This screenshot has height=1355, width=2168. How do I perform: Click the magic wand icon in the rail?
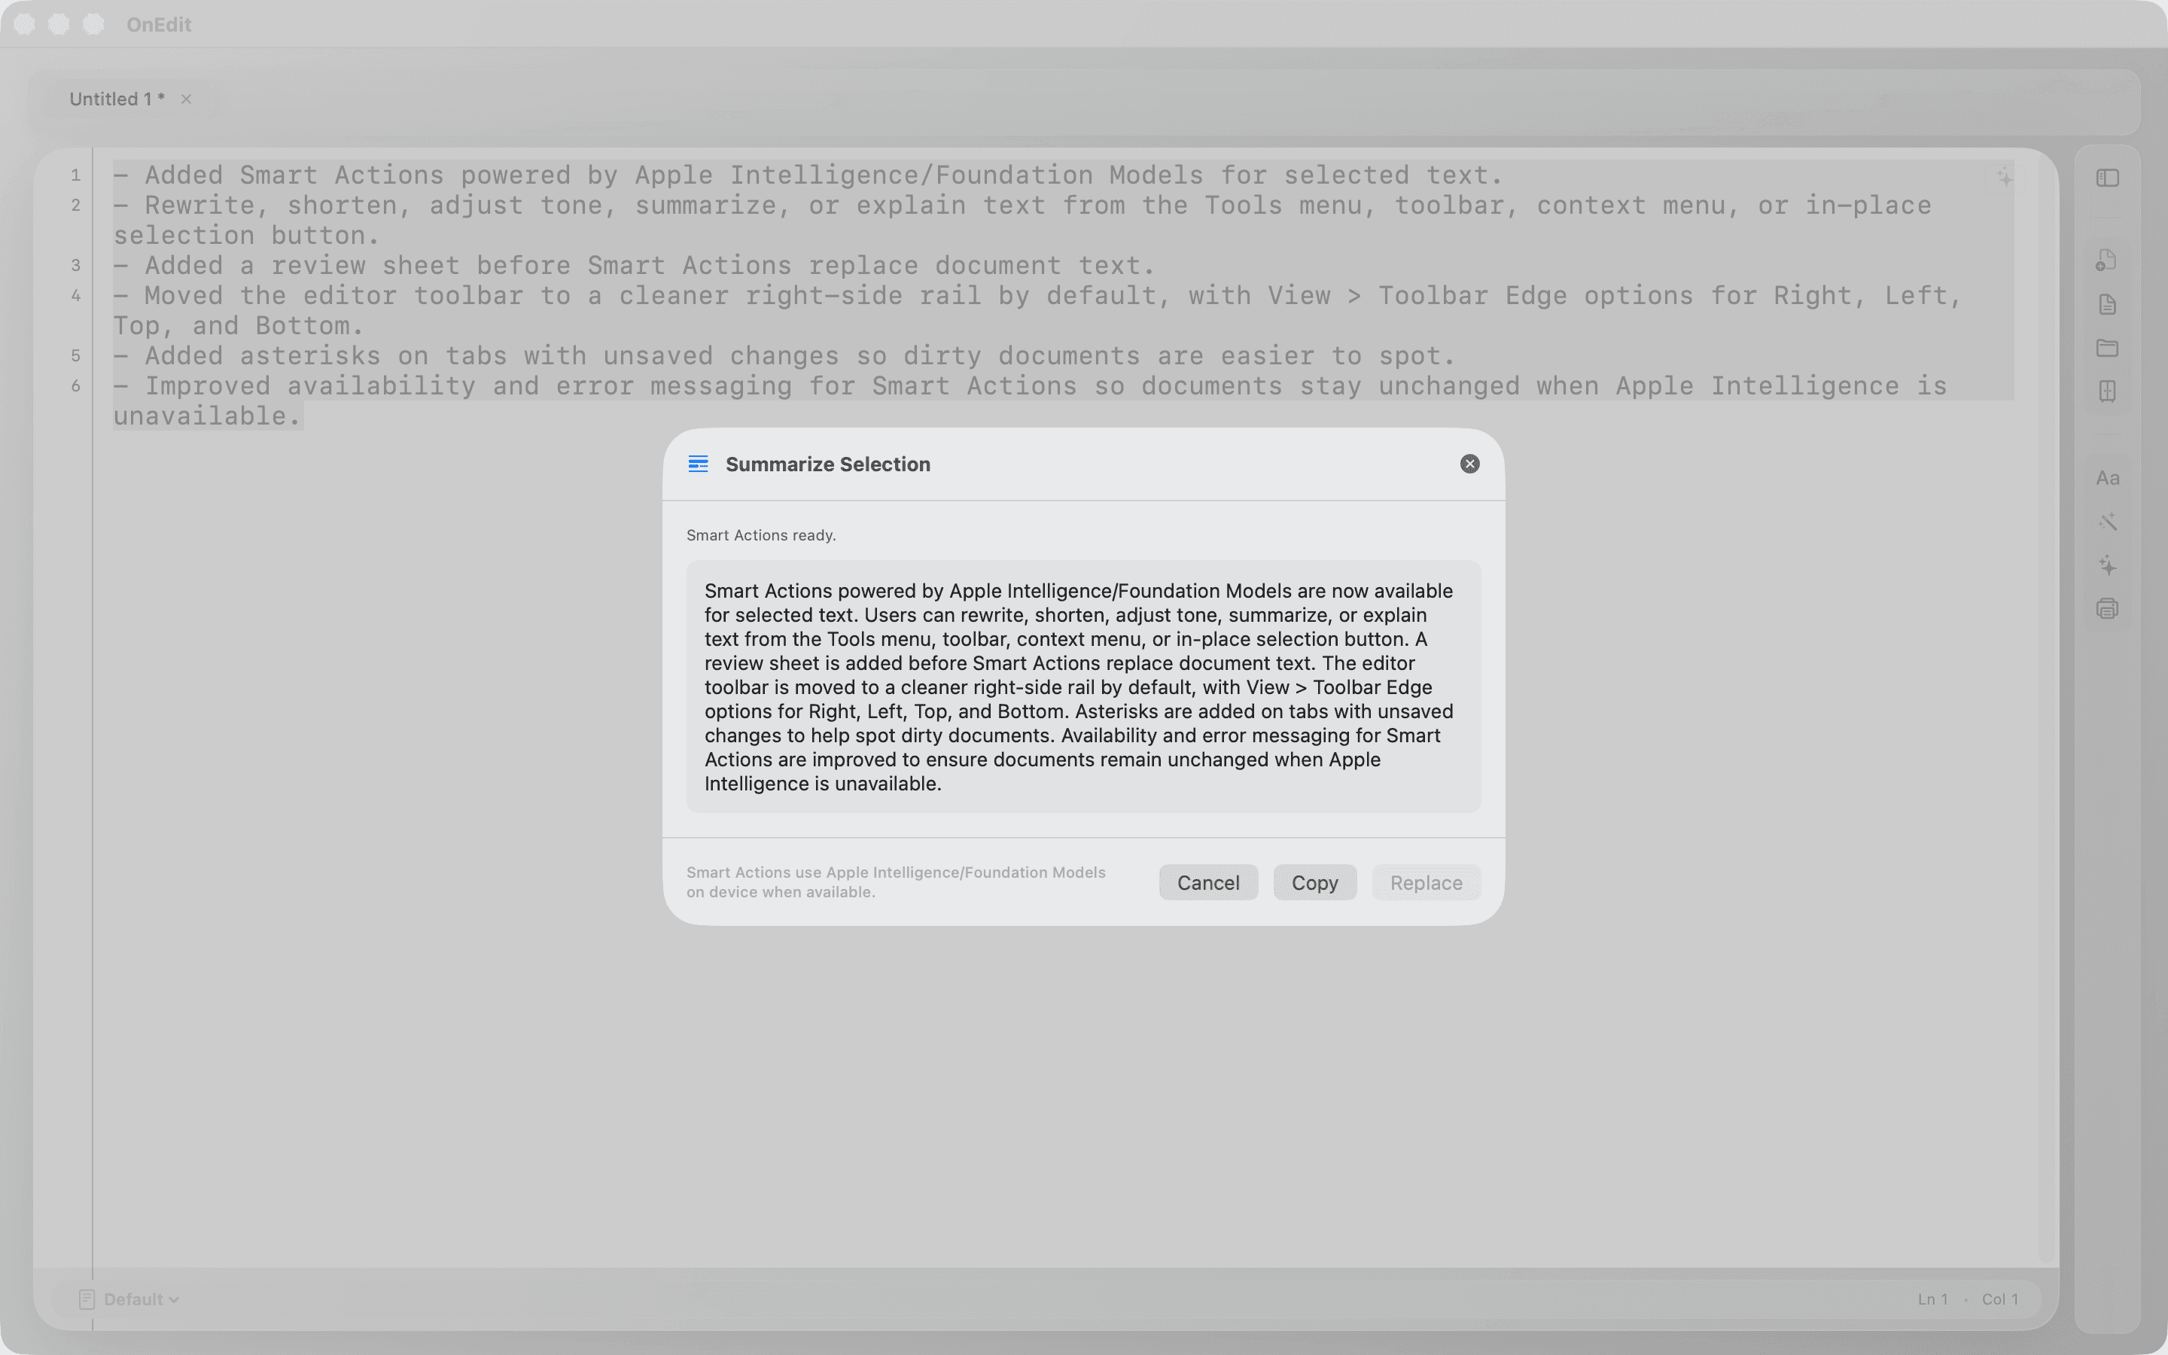pos(2107,522)
